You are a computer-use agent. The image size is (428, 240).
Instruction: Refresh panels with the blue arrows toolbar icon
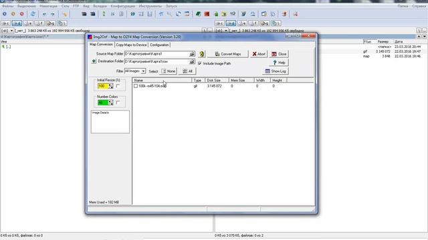(33, 14)
